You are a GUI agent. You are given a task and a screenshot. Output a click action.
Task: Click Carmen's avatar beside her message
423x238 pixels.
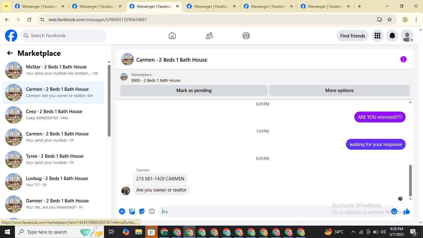tap(126, 191)
